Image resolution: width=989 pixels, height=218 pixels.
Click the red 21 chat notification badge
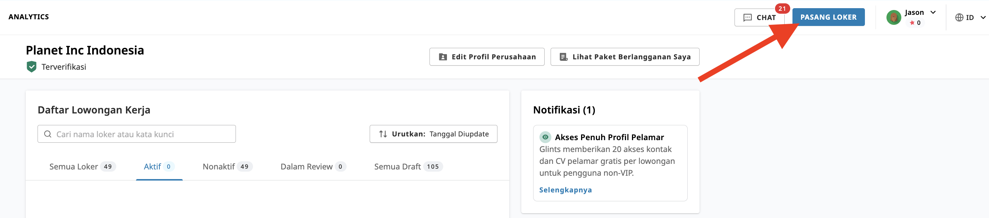782,9
